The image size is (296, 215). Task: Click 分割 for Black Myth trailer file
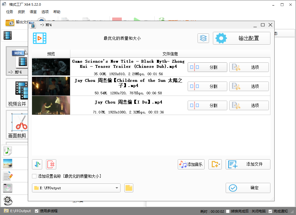coord(207,67)
